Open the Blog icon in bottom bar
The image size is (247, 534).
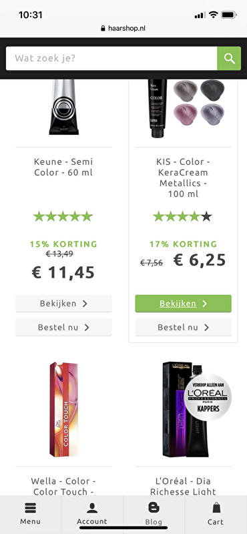point(154,508)
